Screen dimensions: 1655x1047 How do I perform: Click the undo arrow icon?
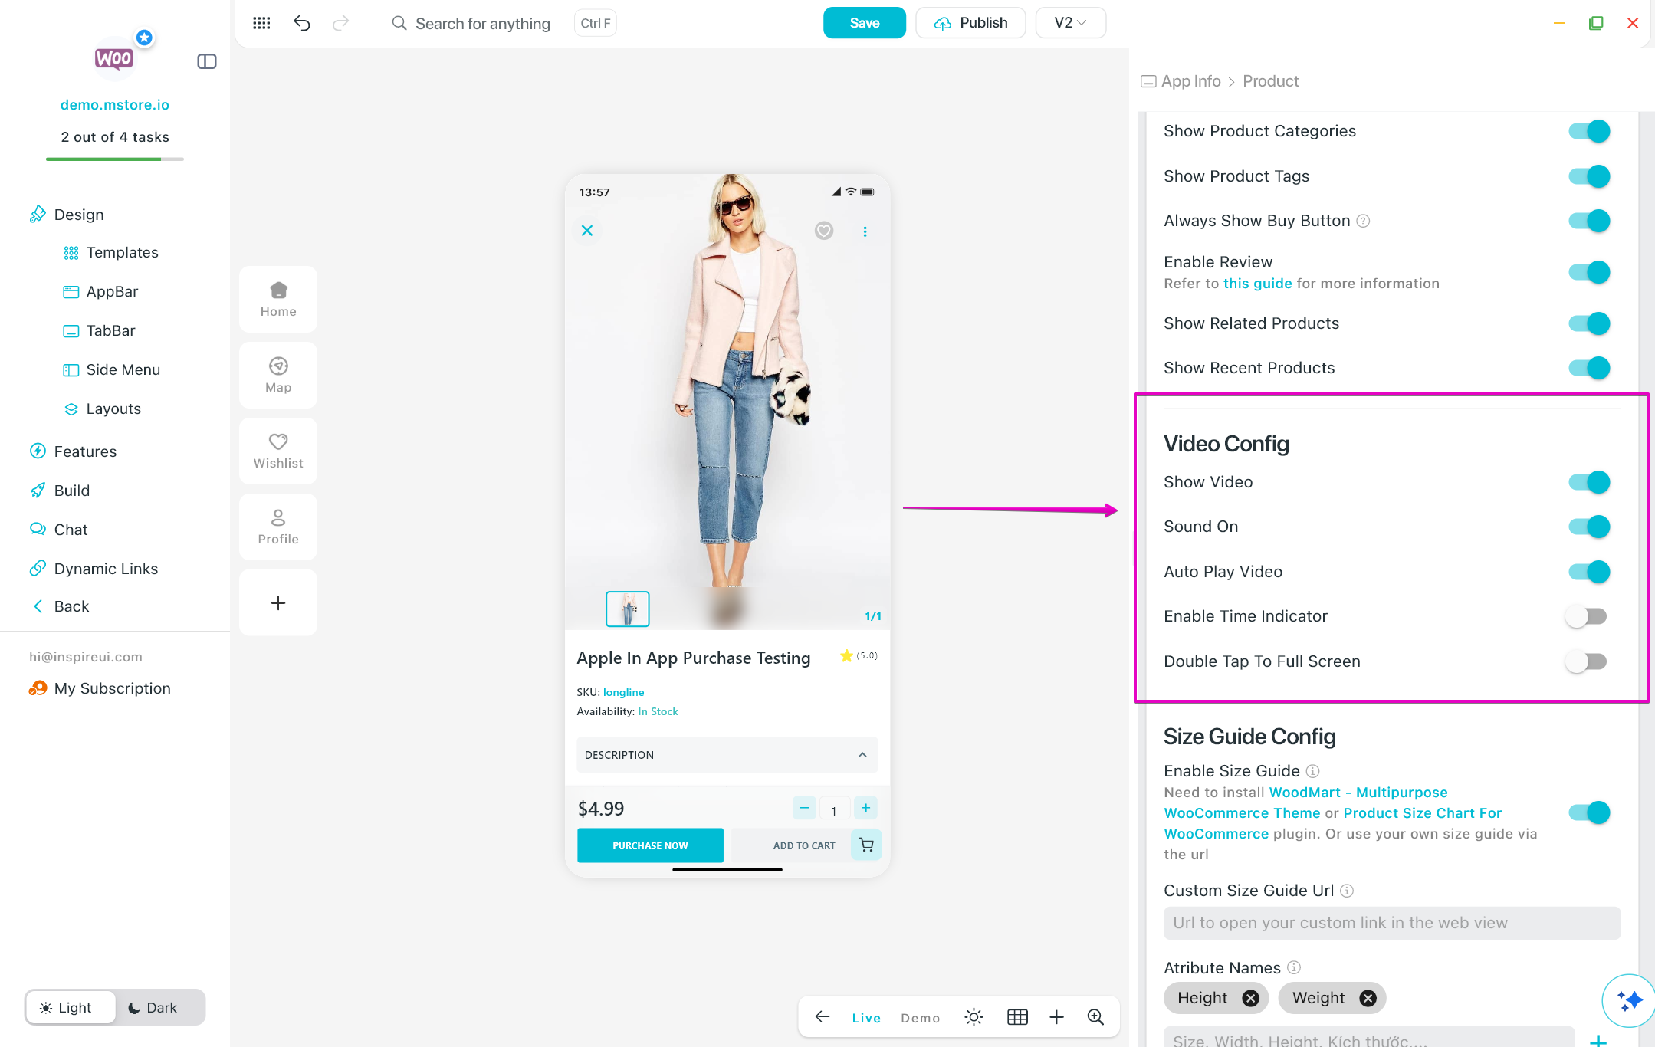302,23
